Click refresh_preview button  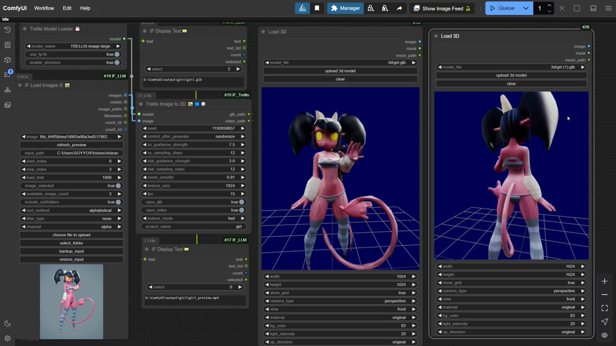coord(72,145)
